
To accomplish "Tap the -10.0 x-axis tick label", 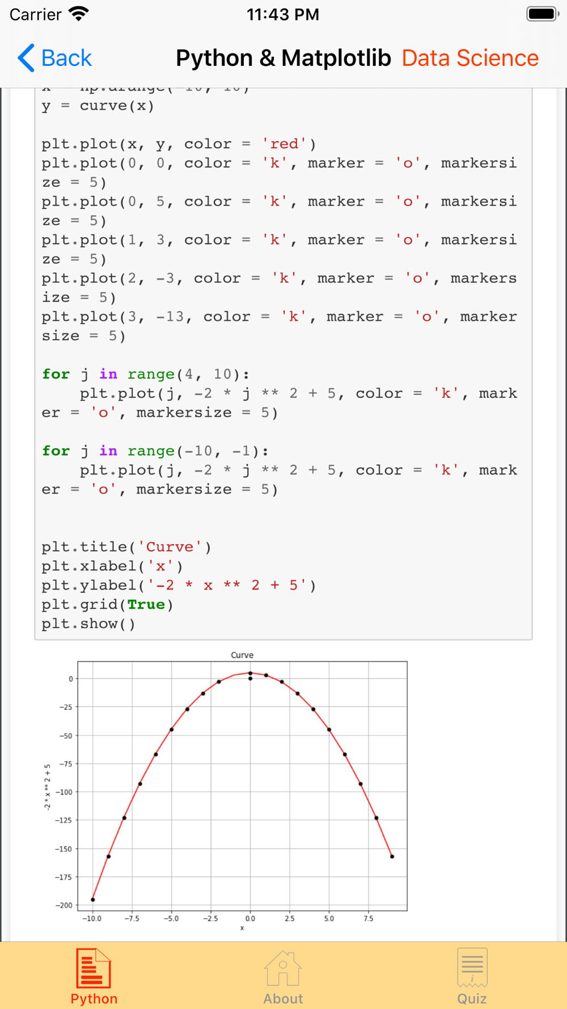I will click(92, 918).
